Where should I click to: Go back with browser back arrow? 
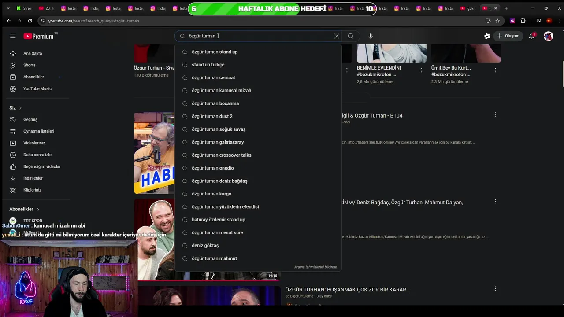[9, 21]
